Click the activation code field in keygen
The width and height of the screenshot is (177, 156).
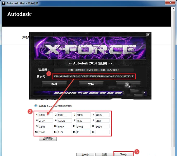pos(94,77)
